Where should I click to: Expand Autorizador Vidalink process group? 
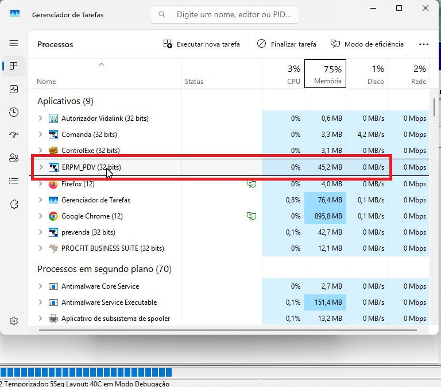[x=41, y=118]
